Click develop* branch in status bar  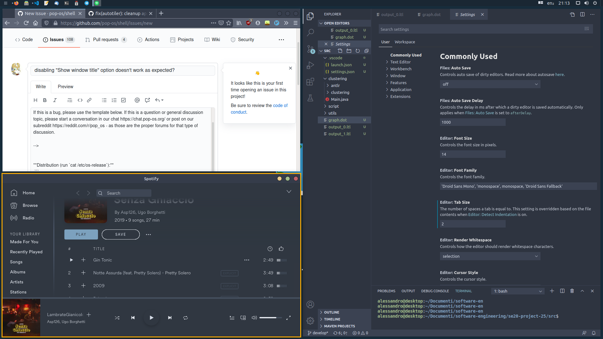318,333
